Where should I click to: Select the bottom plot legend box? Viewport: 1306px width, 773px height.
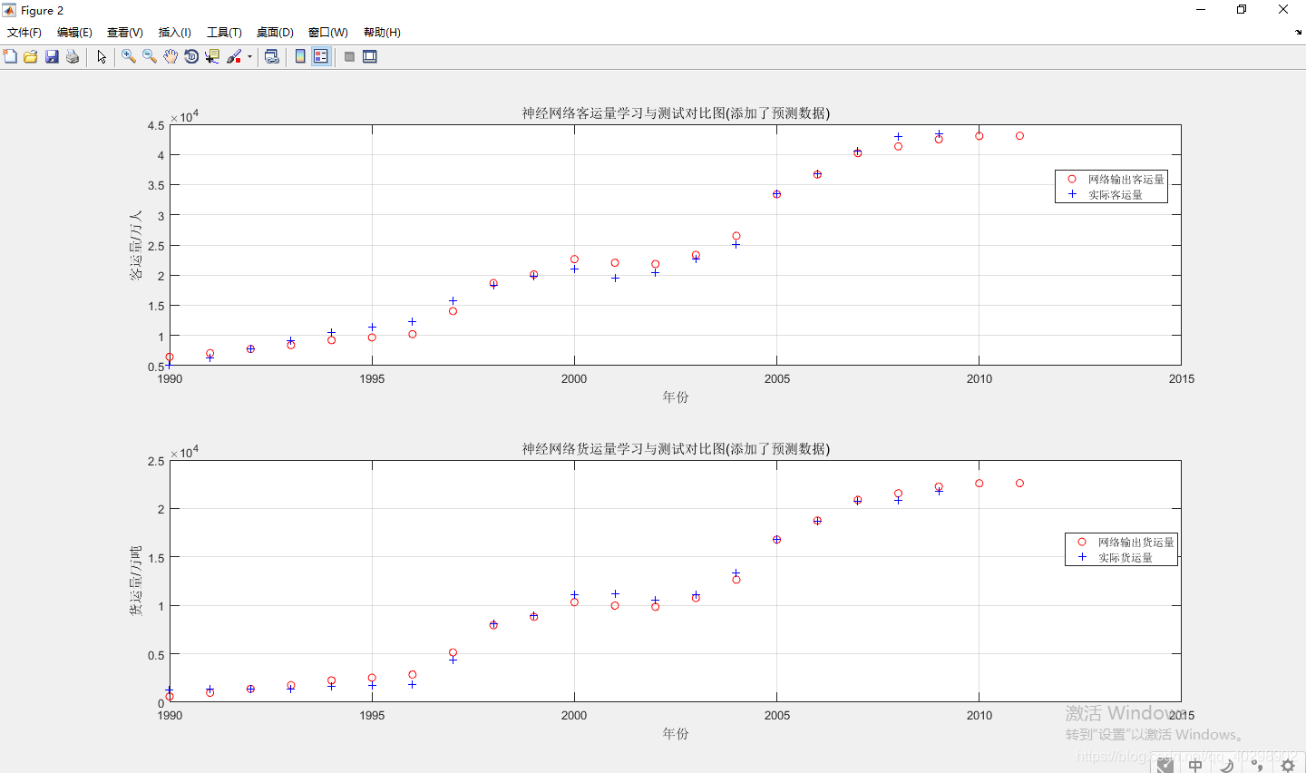click(x=1121, y=550)
